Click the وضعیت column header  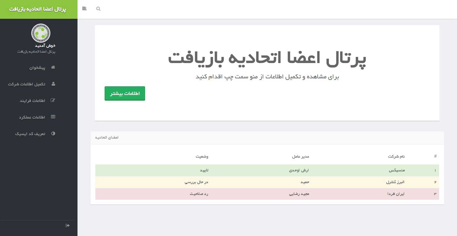point(202,156)
